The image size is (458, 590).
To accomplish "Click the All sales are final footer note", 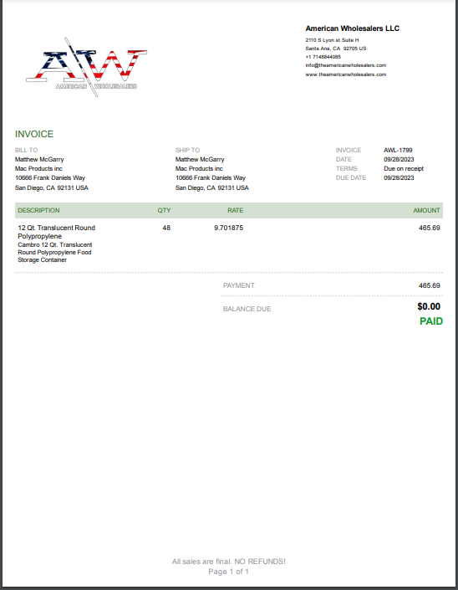I will tap(229, 562).
